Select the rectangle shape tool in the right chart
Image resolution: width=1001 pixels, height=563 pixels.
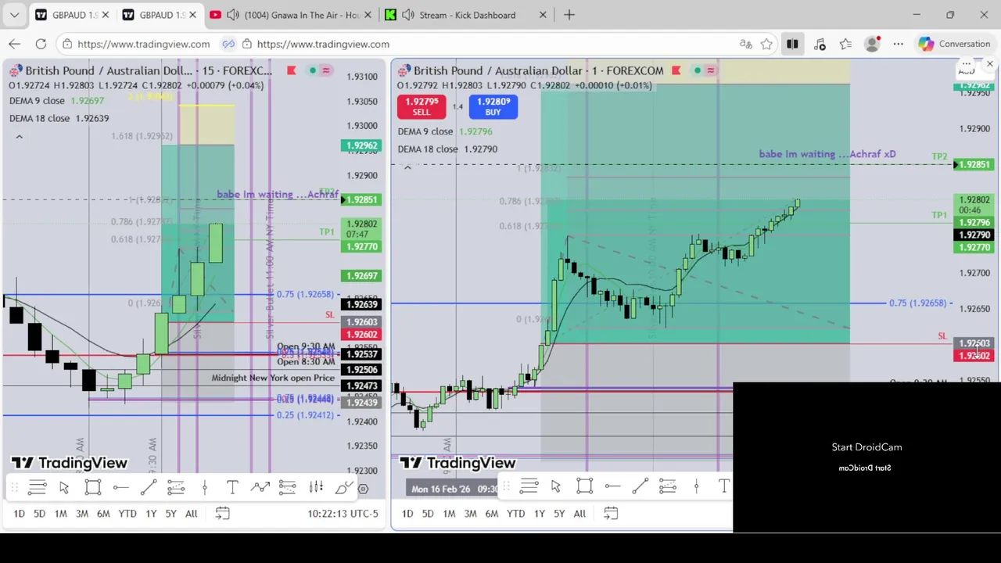coord(584,487)
